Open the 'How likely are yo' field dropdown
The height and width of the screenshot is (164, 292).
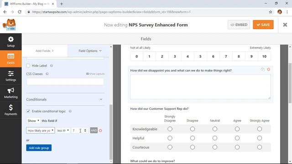(x=41, y=131)
